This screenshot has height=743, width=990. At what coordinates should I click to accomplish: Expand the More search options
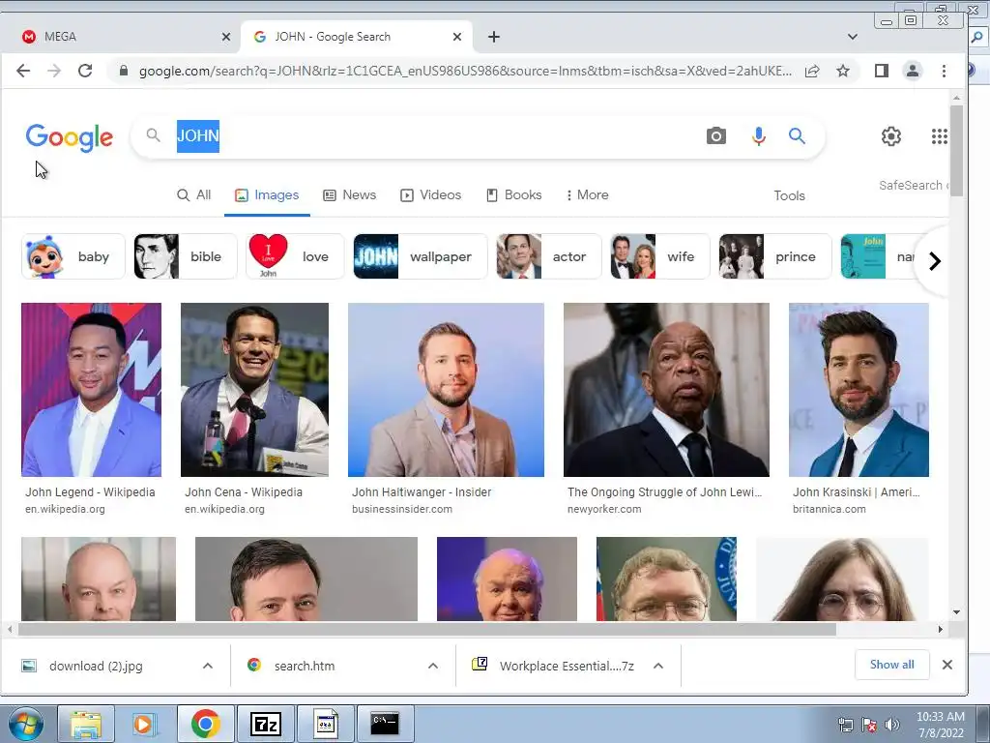pyautogui.click(x=587, y=194)
